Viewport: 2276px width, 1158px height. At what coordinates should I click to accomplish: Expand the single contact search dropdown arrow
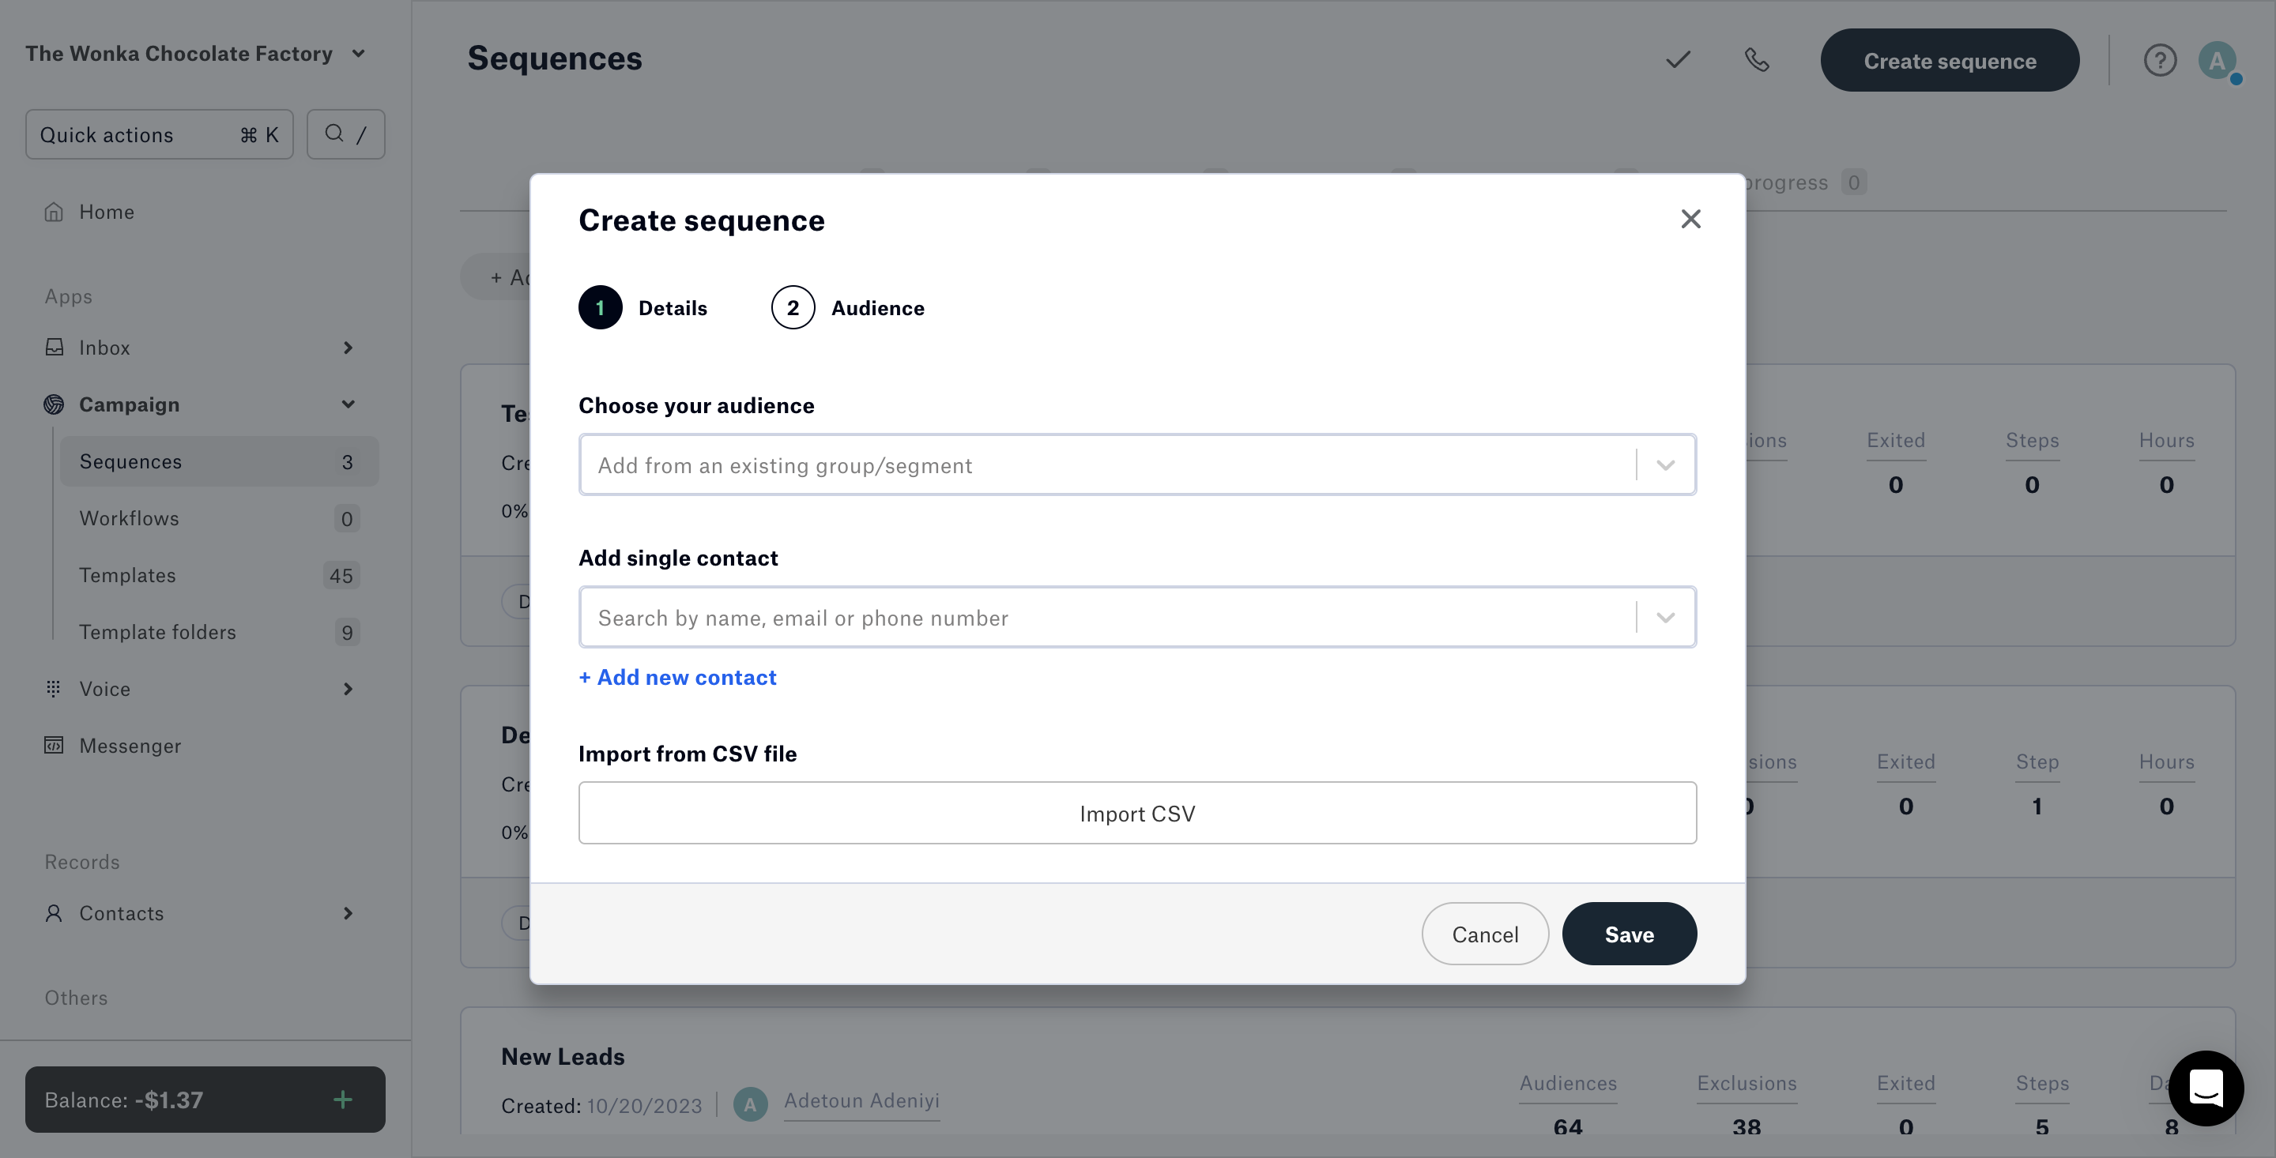click(1665, 618)
